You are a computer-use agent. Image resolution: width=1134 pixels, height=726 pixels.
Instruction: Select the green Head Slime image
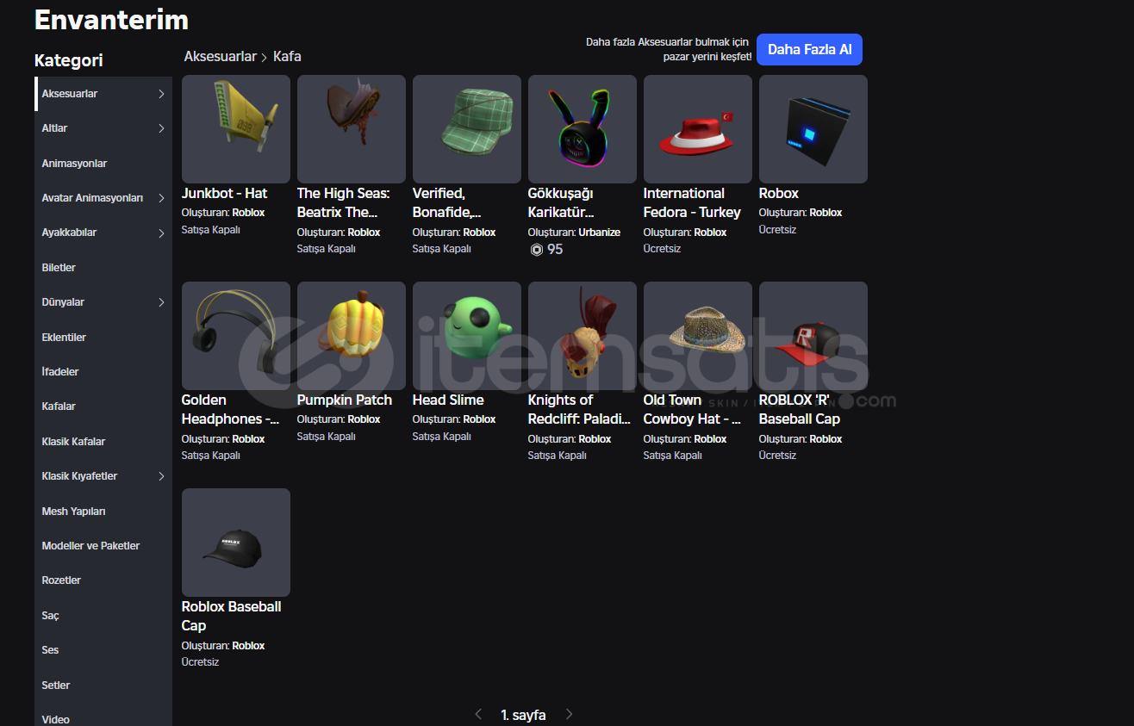click(467, 336)
